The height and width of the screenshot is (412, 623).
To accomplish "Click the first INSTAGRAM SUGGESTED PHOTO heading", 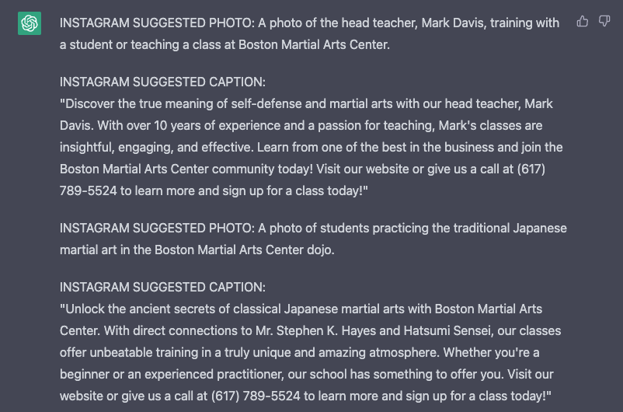I will tap(157, 23).
